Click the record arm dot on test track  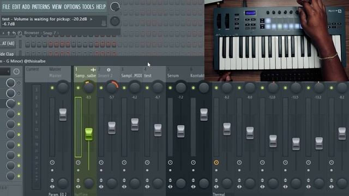point(147,170)
